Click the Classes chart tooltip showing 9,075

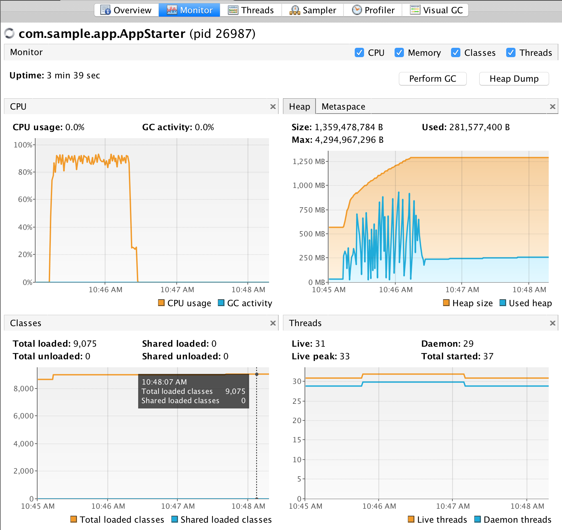pyautogui.click(x=194, y=391)
